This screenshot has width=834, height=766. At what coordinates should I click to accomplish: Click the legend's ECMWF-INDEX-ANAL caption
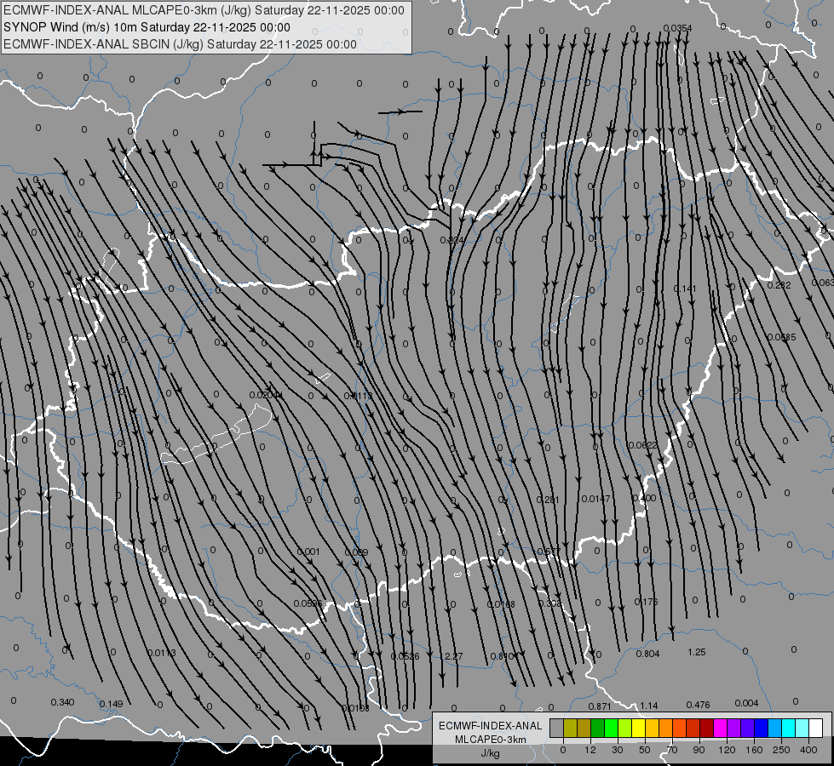491,726
